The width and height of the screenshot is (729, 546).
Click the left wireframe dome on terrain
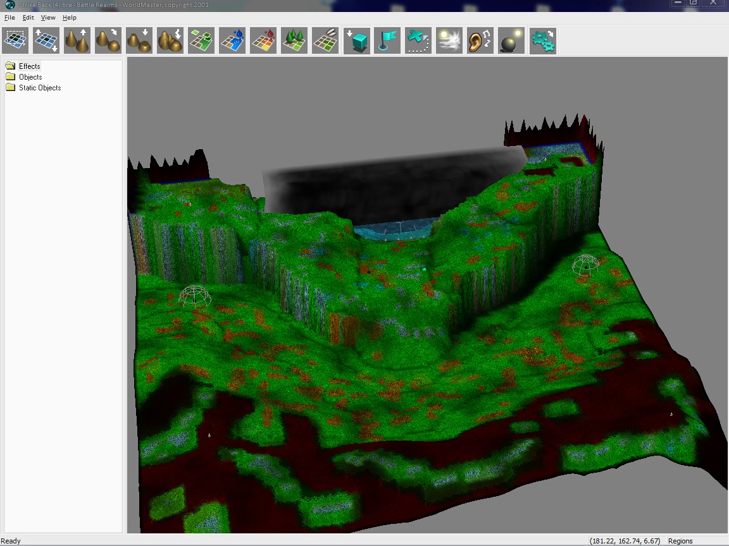pos(194,296)
